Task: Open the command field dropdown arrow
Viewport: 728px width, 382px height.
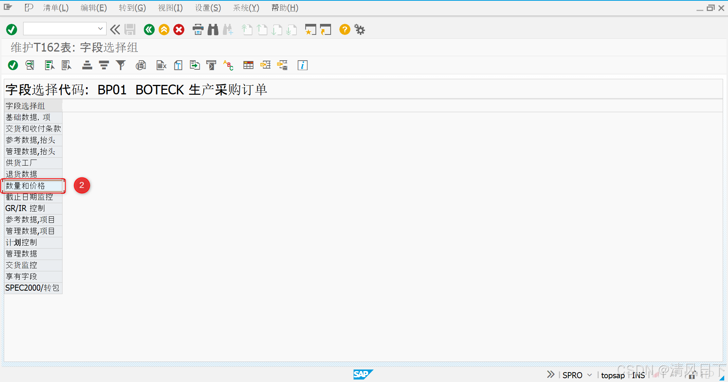Action: click(100, 28)
